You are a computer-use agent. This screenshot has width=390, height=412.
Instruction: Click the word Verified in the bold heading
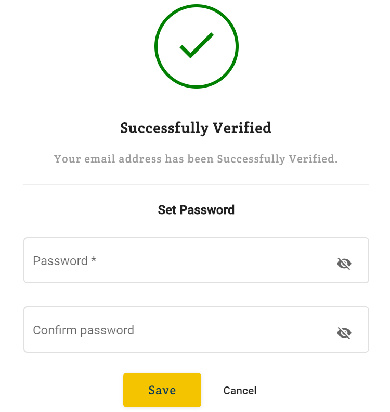242,128
